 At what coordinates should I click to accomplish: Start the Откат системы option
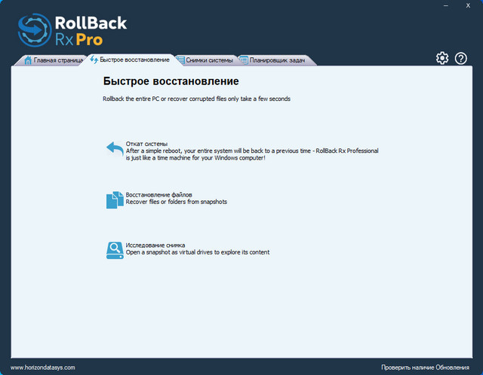pos(146,143)
